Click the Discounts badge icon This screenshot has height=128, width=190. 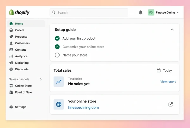(x=11, y=69)
